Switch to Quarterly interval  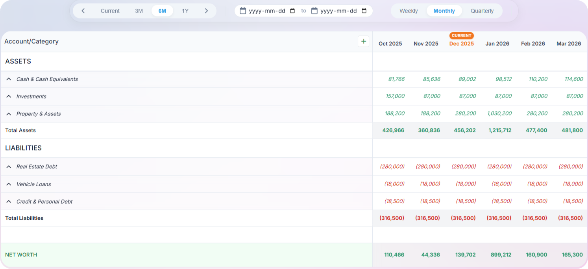pyautogui.click(x=482, y=11)
